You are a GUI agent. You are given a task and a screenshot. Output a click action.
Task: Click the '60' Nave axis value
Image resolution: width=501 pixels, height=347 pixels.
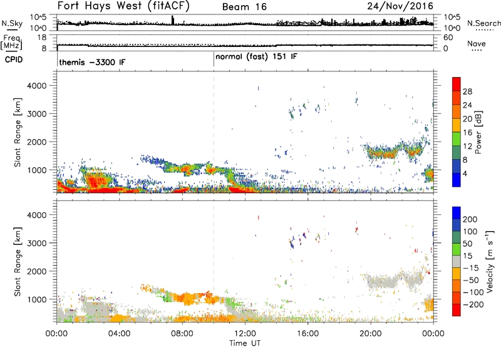pyautogui.click(x=448, y=38)
